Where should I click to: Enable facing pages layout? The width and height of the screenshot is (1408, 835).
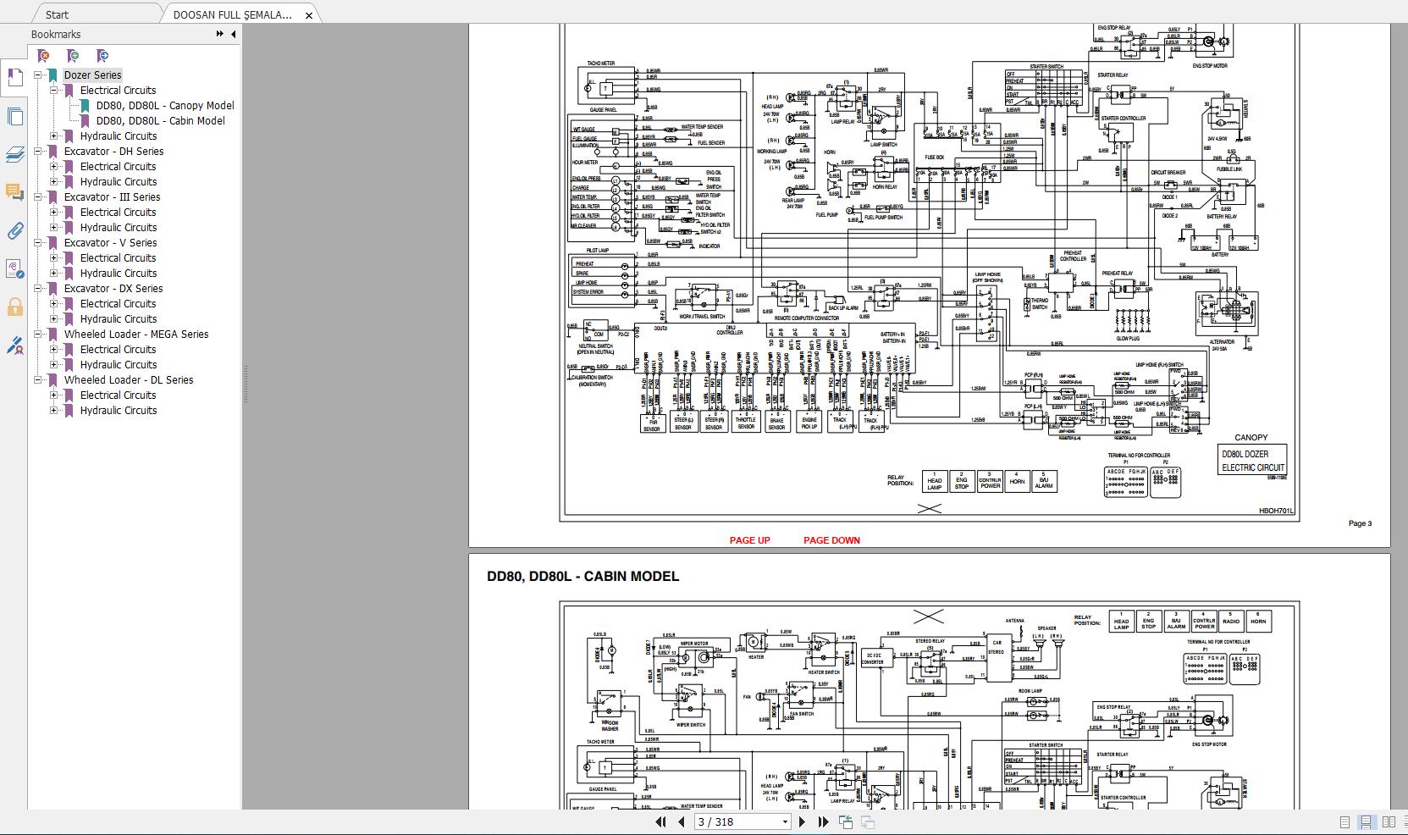[x=1389, y=821]
